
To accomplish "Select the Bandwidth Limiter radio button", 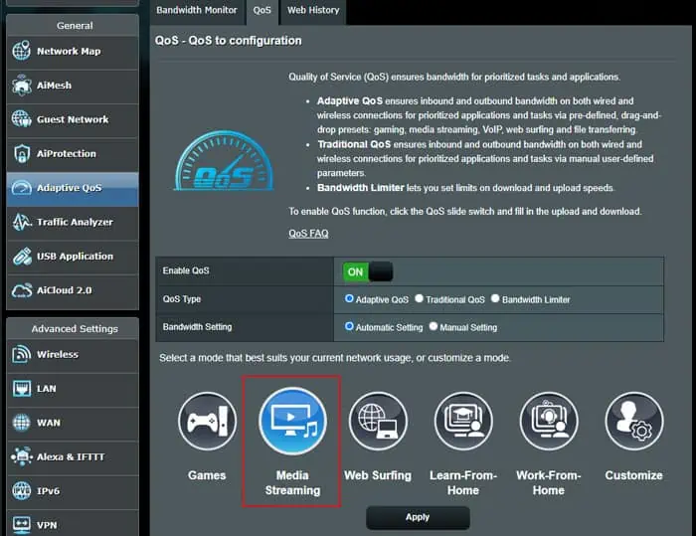I will click(495, 298).
